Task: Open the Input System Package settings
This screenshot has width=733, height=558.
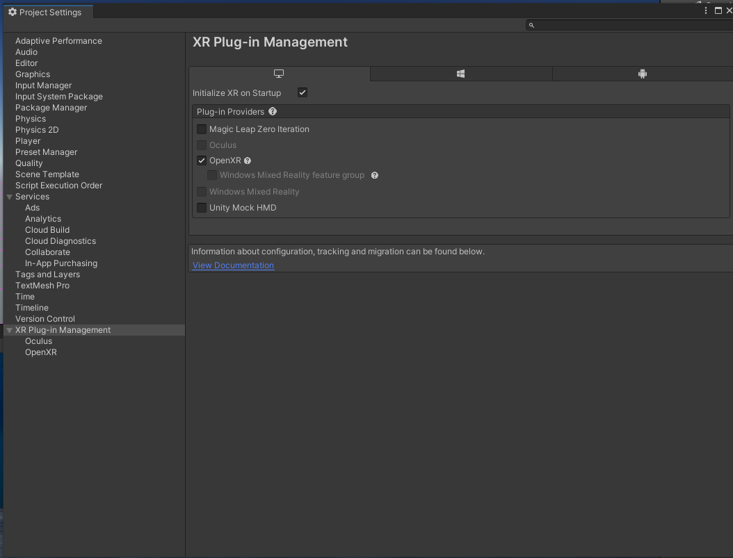Action: click(x=59, y=97)
